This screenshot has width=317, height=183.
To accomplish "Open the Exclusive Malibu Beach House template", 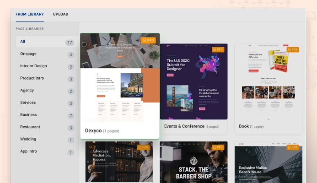I will pyautogui.click(x=269, y=162).
